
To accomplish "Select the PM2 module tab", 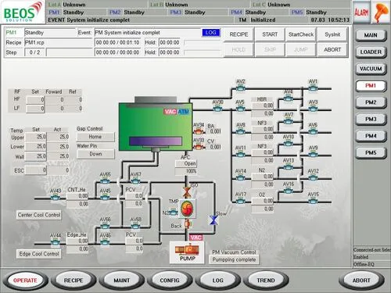I will click(x=371, y=102).
